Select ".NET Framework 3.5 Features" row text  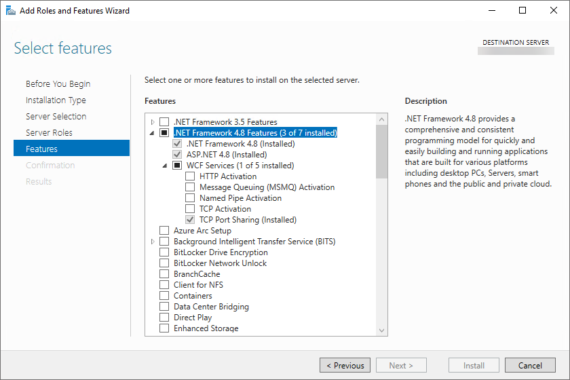[x=225, y=122]
